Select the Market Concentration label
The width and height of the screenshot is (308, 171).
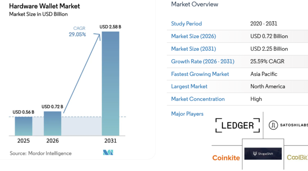tap(198, 99)
